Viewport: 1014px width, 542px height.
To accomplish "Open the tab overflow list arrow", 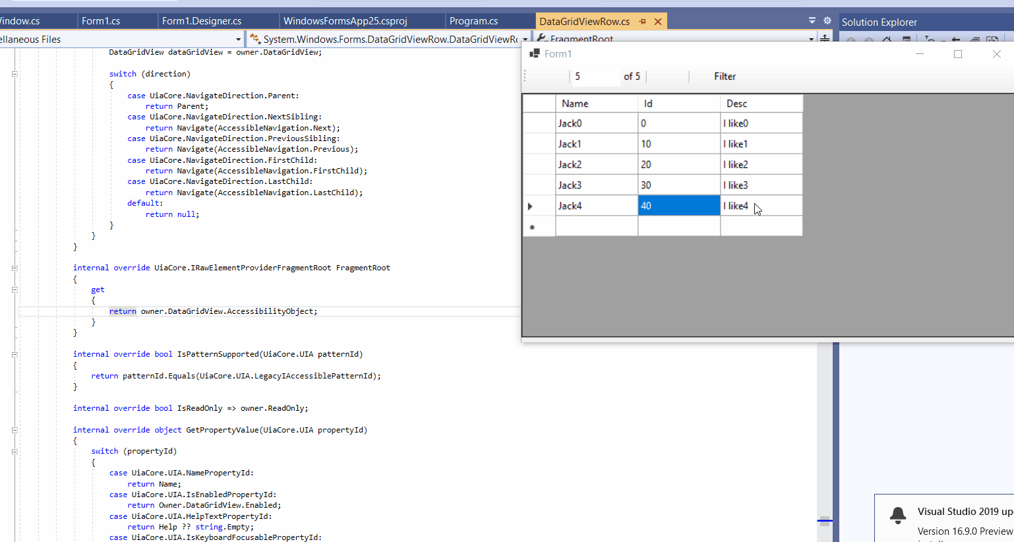I will tap(812, 21).
